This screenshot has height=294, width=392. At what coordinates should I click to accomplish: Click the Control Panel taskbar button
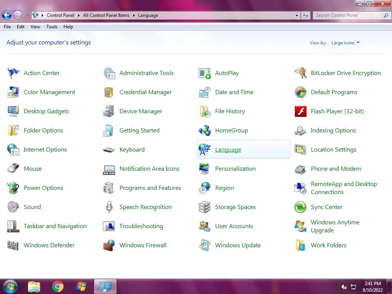[105, 286]
